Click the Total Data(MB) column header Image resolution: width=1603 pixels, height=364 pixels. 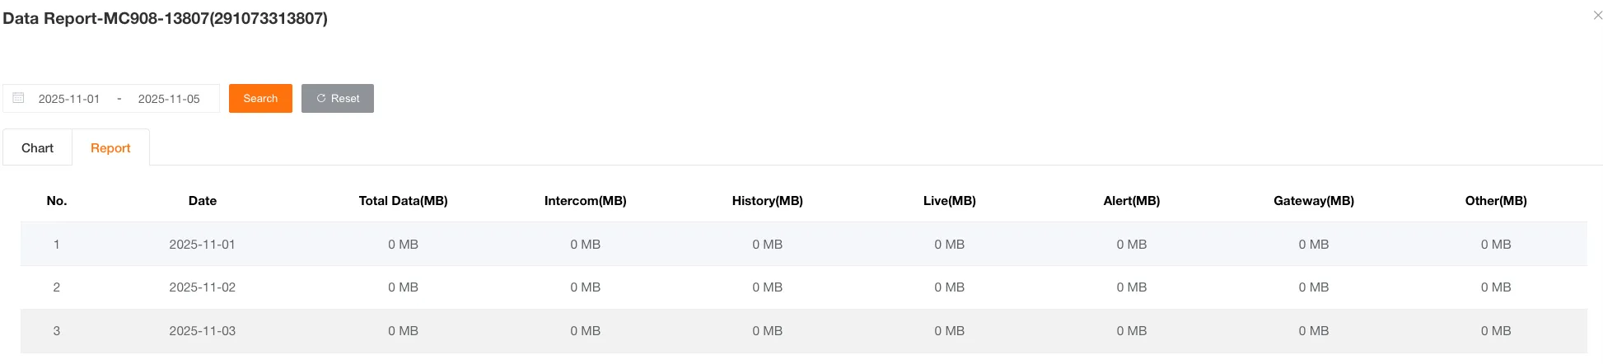[403, 201]
